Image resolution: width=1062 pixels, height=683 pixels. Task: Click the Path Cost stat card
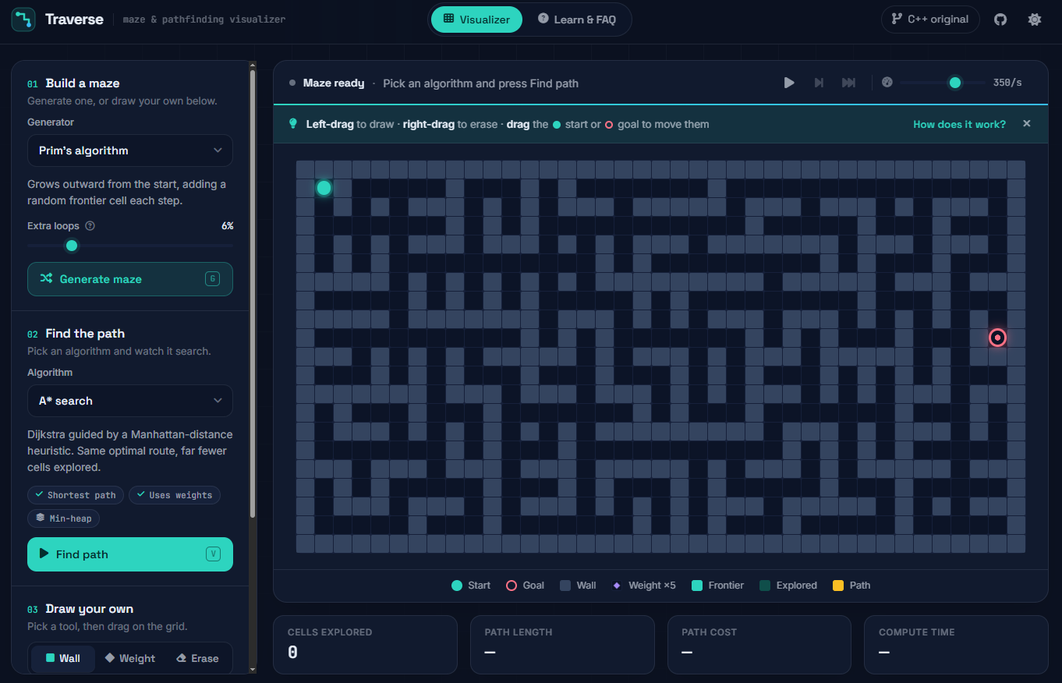point(759,645)
